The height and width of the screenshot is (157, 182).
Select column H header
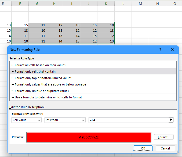click(54, 3)
